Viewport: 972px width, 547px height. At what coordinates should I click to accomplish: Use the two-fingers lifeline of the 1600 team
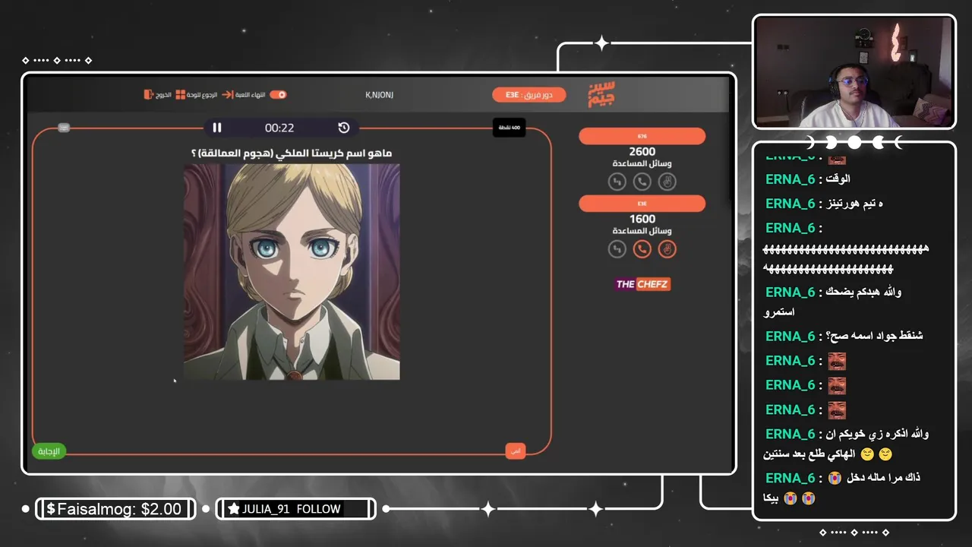pos(667,248)
